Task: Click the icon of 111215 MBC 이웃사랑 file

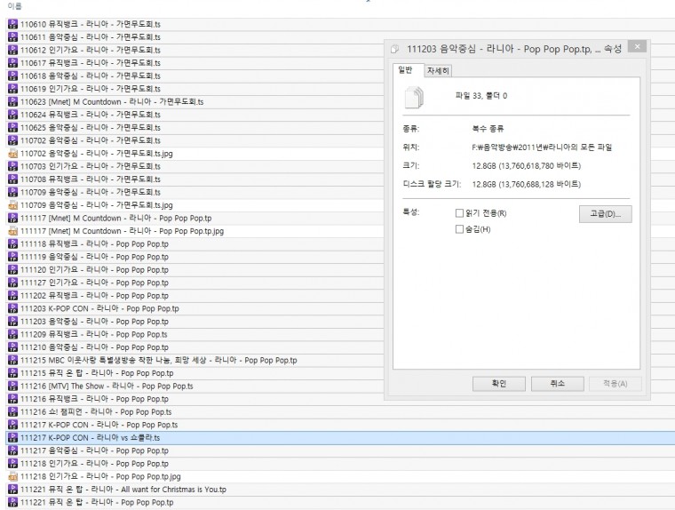Action: point(13,360)
